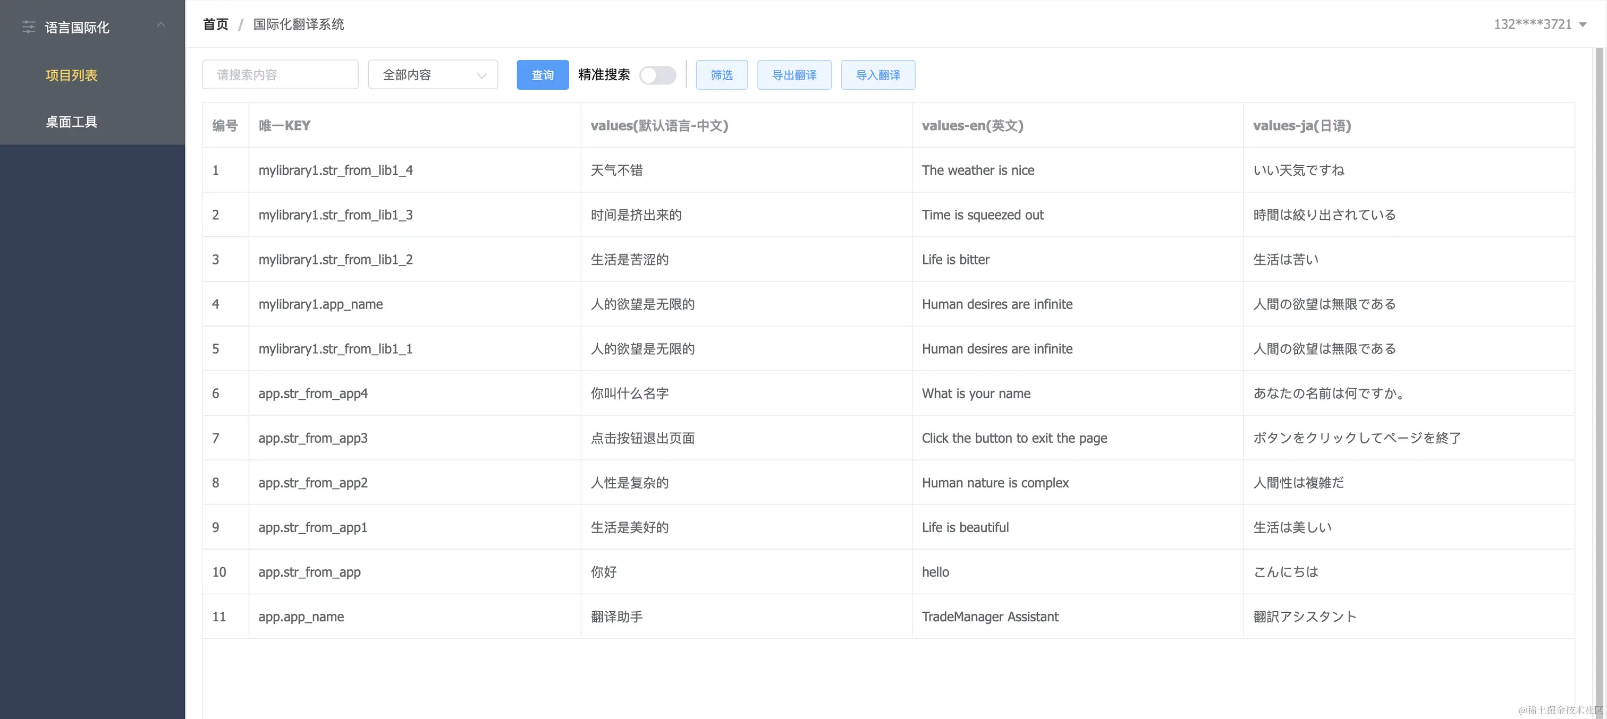Screen dimensions: 1607x719
Task: Open 项目列表 in the sidebar
Action: coord(71,75)
